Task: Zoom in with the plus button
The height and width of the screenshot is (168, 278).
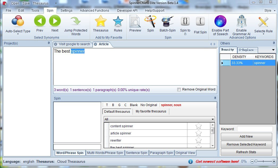Action: tap(274, 161)
